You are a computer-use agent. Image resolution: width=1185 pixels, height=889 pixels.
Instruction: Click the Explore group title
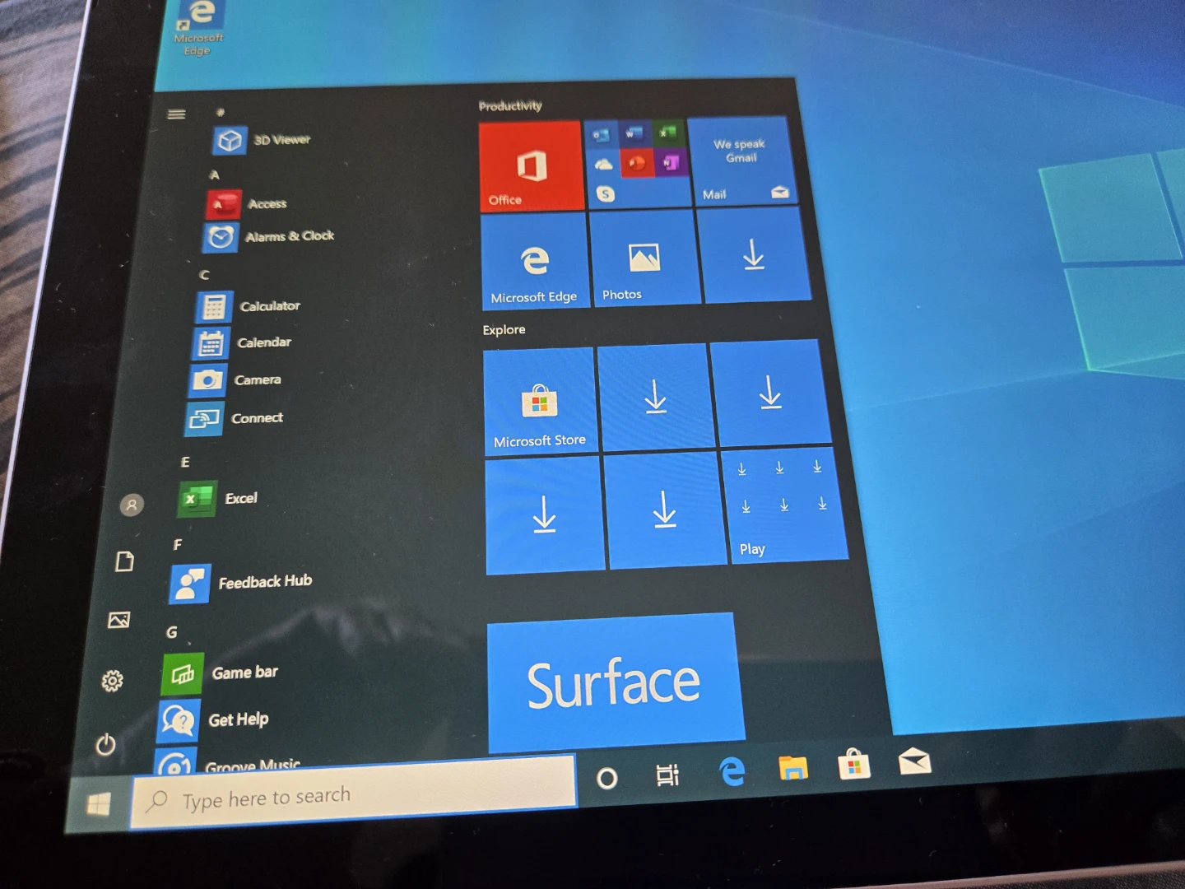pos(504,329)
